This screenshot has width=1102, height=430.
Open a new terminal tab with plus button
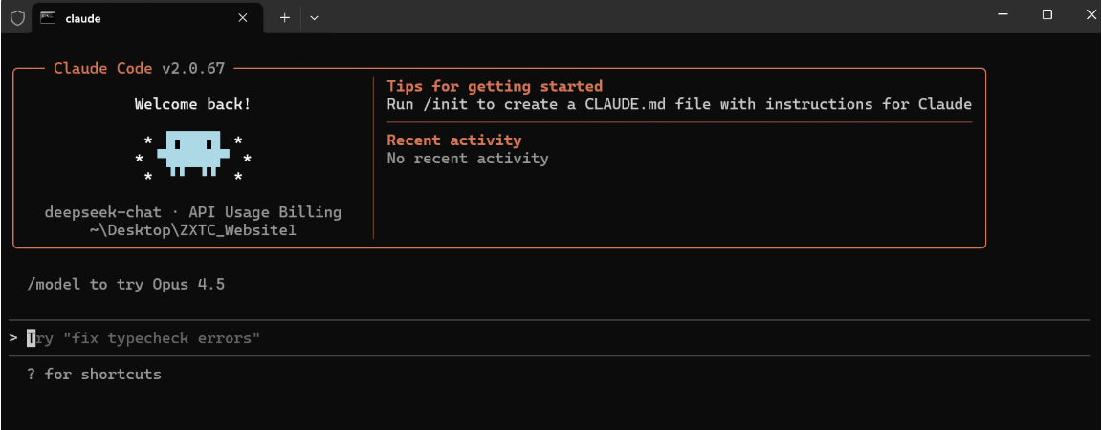click(x=284, y=17)
